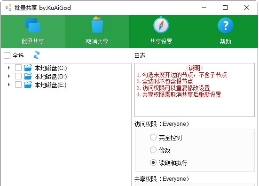Image resolution: width=259 pixels, height=186 pixels.
Task: Expand the 本地磁盘(C:) tree node
Action: tap(9, 68)
